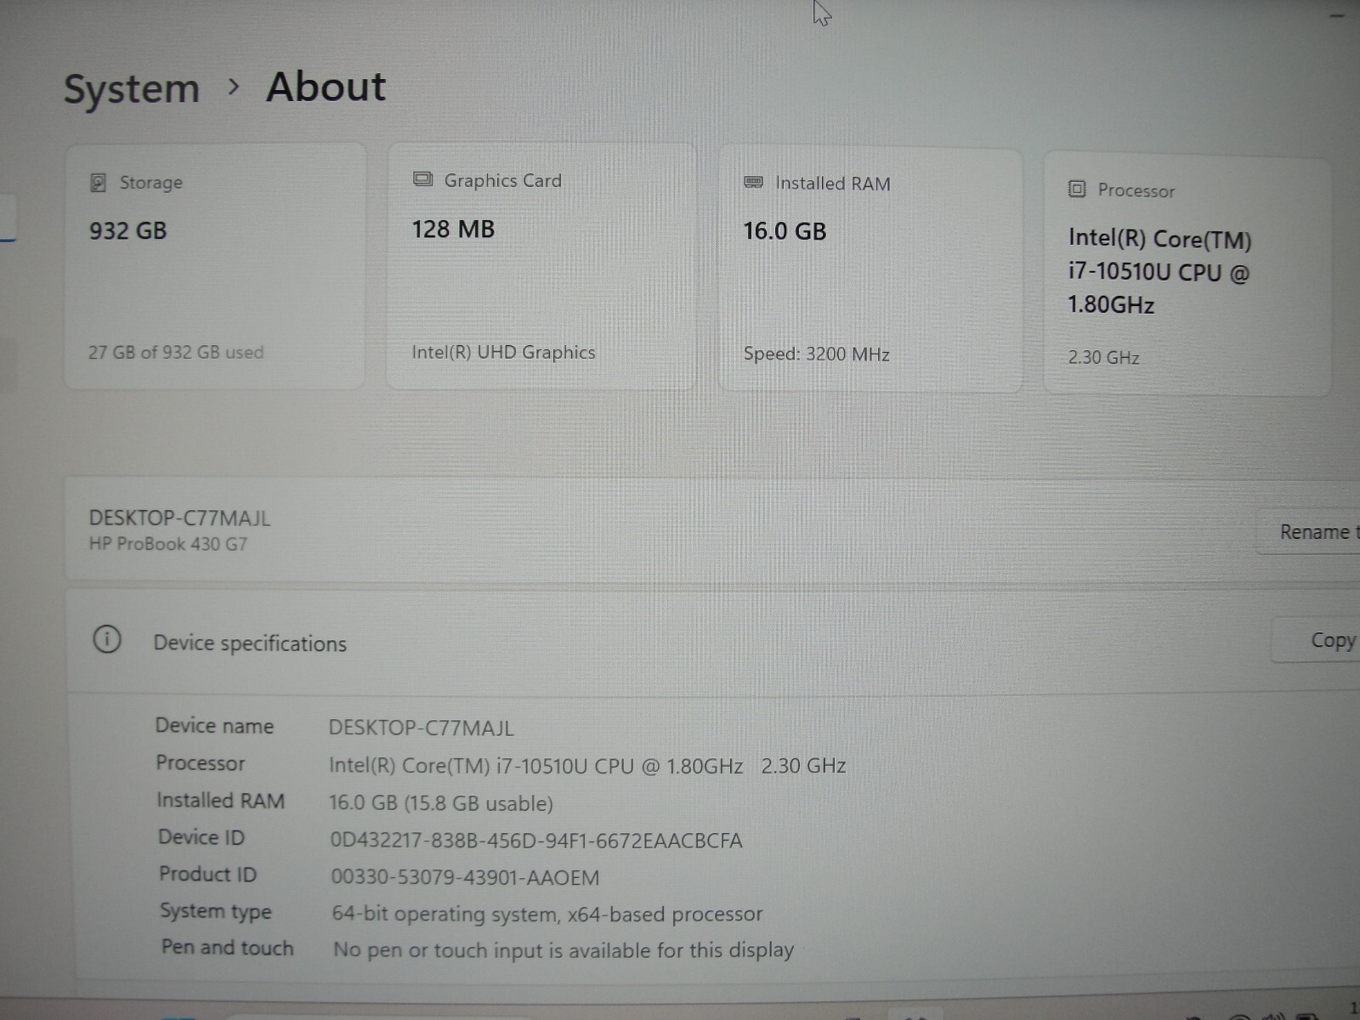Viewport: 1360px width, 1020px height.
Task: Go back to System via breadcrumb
Action: coord(132,89)
